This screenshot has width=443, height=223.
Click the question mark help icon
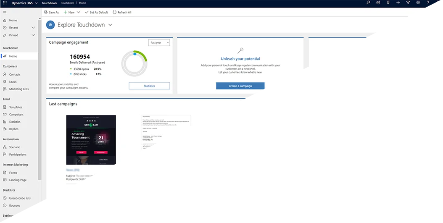pos(428,3)
